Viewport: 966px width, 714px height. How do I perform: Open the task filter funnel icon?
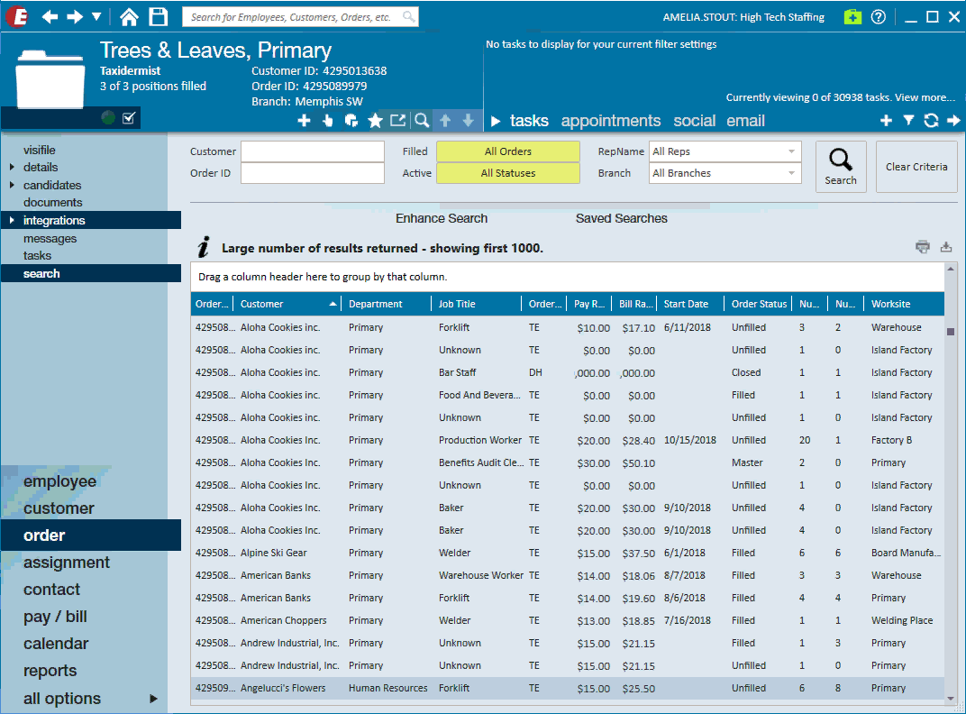point(908,121)
